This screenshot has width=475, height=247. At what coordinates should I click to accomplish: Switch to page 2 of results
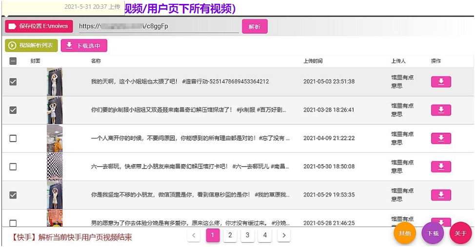pos(230,236)
